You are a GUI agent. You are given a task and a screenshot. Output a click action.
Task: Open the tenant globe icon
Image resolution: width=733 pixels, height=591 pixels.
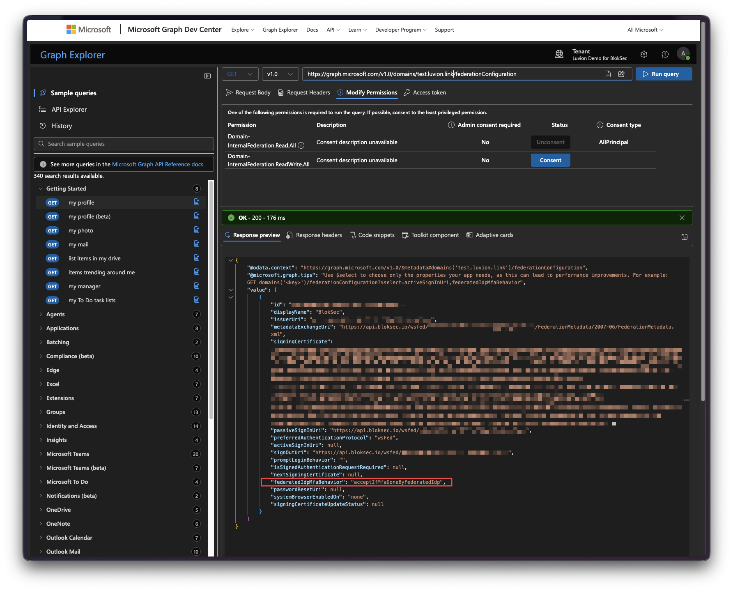[559, 54]
